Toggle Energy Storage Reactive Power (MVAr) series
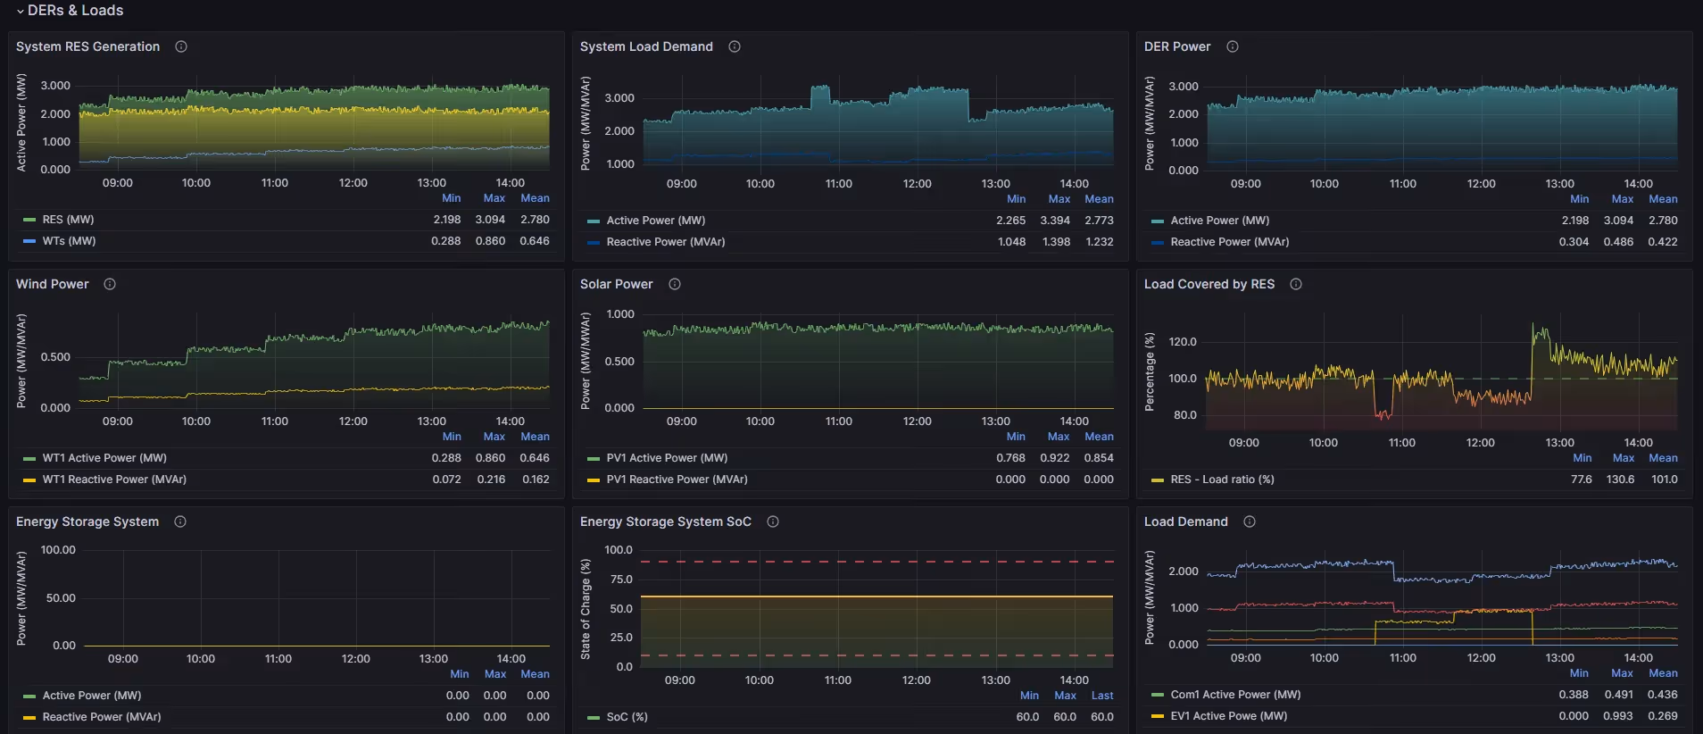The image size is (1703, 734). click(x=102, y=717)
